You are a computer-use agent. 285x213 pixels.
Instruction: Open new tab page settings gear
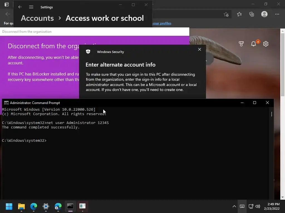point(266,44)
